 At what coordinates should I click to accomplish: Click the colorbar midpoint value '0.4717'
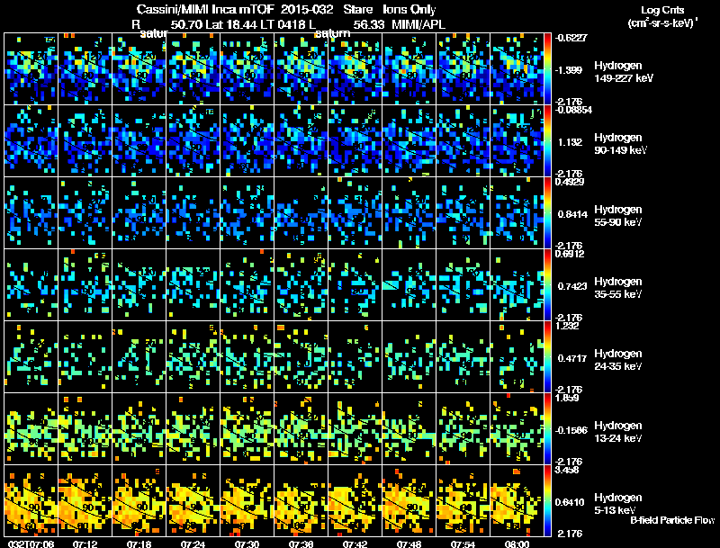pyautogui.click(x=572, y=358)
